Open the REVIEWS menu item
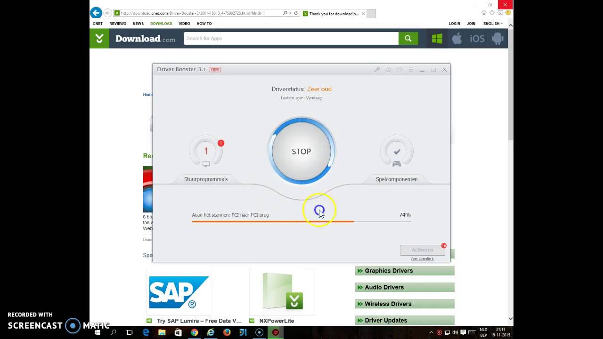The height and width of the screenshot is (339, 603). pyautogui.click(x=118, y=24)
